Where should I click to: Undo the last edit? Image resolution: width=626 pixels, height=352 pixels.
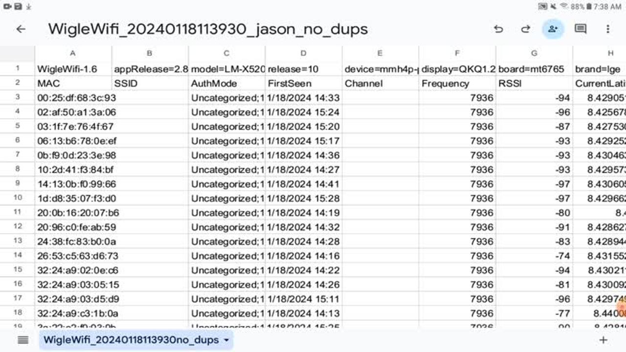point(498,29)
